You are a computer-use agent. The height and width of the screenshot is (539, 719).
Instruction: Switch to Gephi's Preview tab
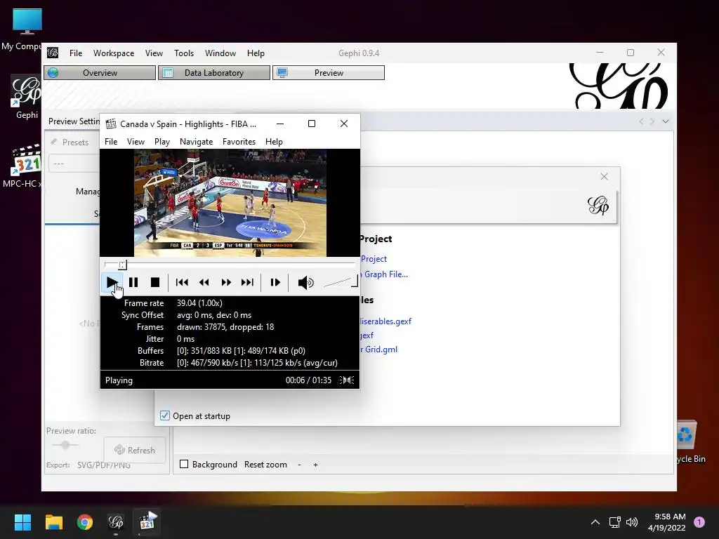[x=329, y=73]
